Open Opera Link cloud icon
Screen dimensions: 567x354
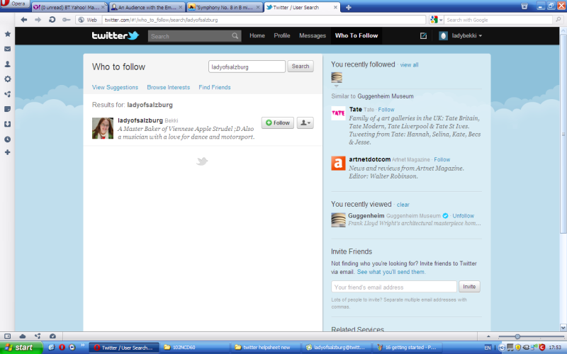[23, 336]
